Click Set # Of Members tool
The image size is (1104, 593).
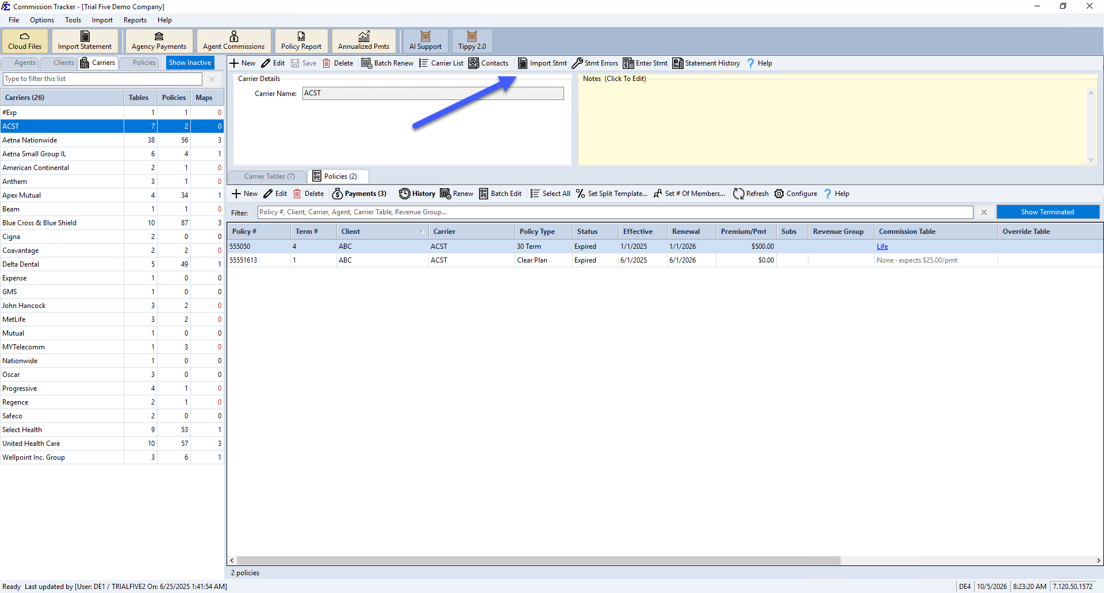(x=689, y=194)
